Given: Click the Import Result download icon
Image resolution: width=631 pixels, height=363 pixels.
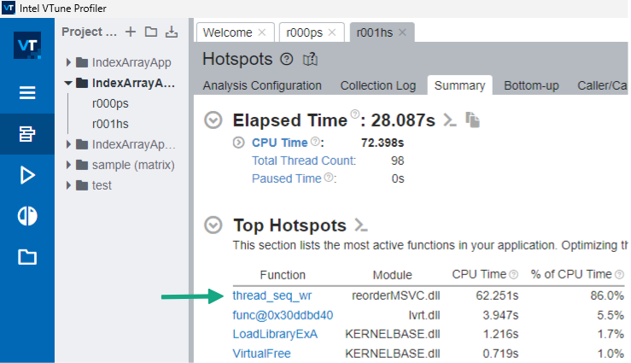Looking at the screenshot, I should 172,32.
